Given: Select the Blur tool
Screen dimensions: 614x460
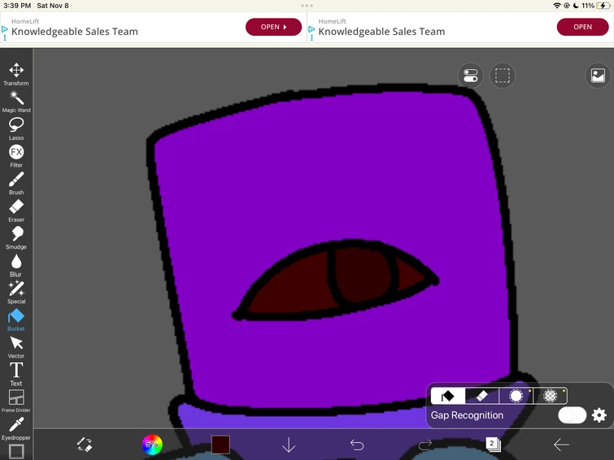Looking at the screenshot, I should click(x=16, y=265).
